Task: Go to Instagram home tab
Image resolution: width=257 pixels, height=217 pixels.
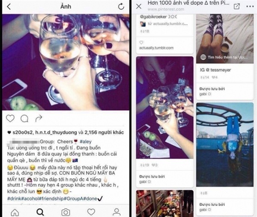Action: tap(15, 212)
